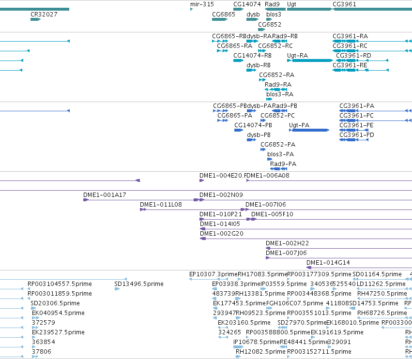
Task: Click the LD11262.5prime EST label
Action: point(381,284)
